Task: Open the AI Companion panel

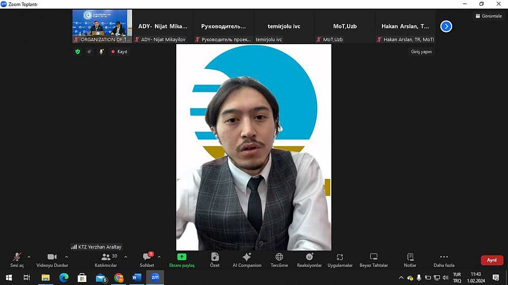Action: pyautogui.click(x=247, y=260)
